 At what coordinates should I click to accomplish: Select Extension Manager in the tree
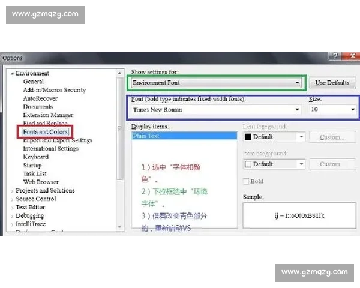pos(48,115)
